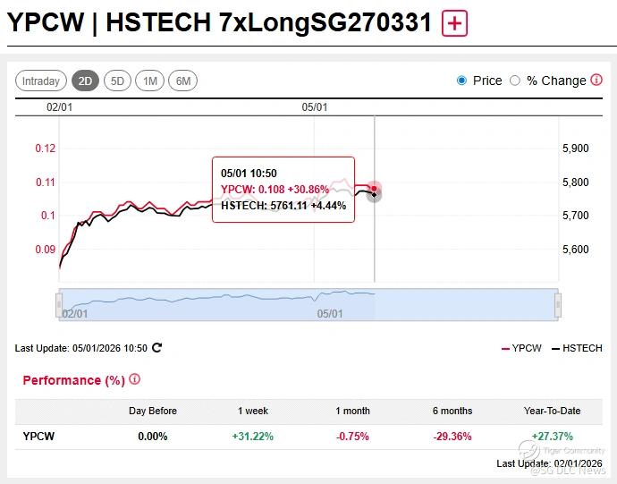The width and height of the screenshot is (617, 484).
Task: Click the black HSTECH data point marker
Action: tap(374, 194)
